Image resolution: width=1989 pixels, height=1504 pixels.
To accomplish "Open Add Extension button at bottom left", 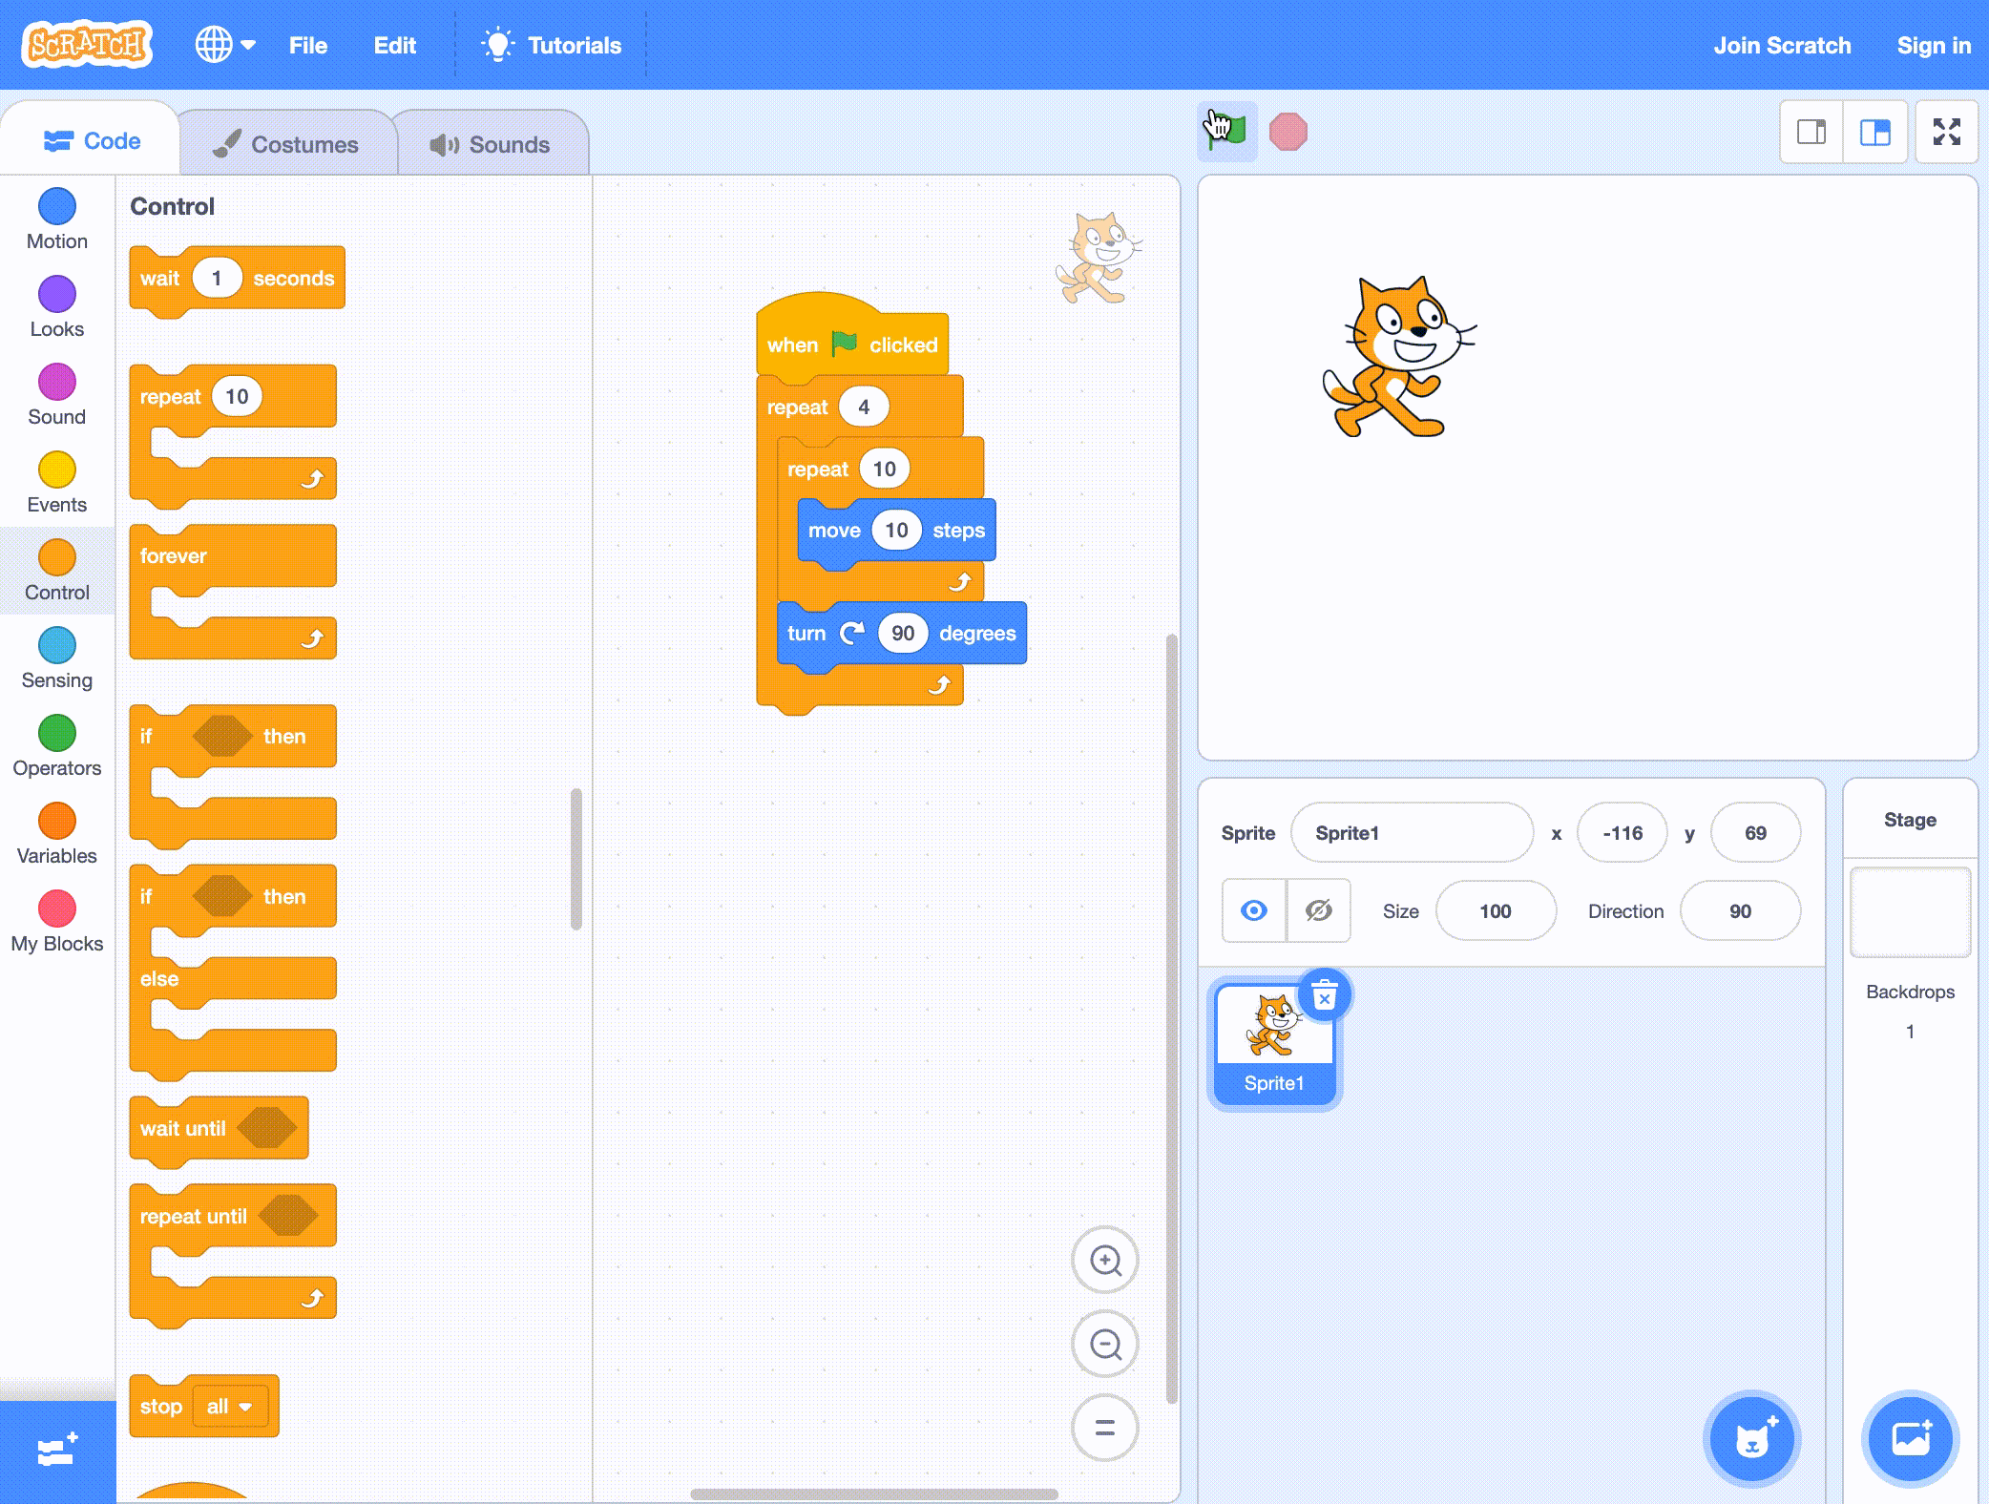I will tap(57, 1452).
